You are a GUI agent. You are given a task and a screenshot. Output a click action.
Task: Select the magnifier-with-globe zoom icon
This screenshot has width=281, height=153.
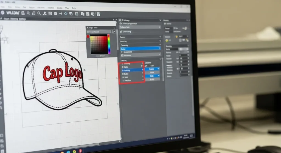pyautogui.click(x=28, y=13)
